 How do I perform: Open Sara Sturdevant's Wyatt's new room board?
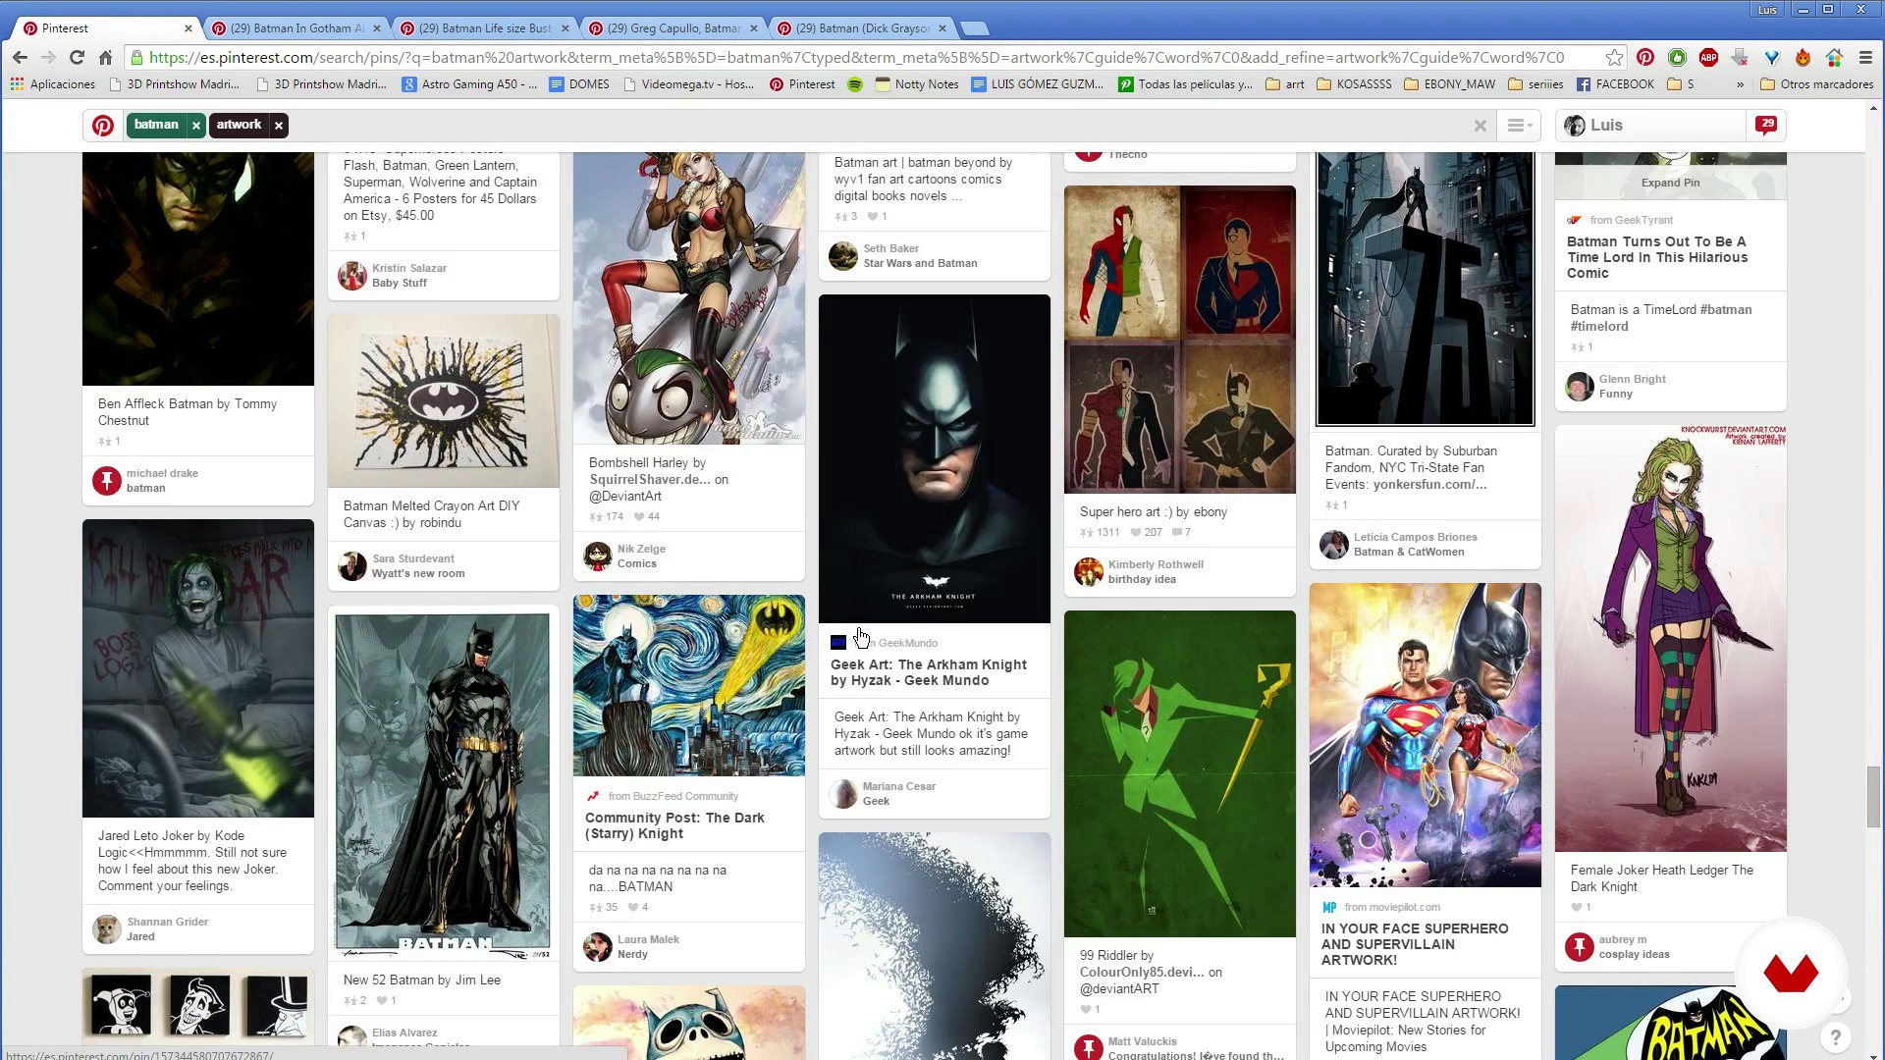[418, 574]
